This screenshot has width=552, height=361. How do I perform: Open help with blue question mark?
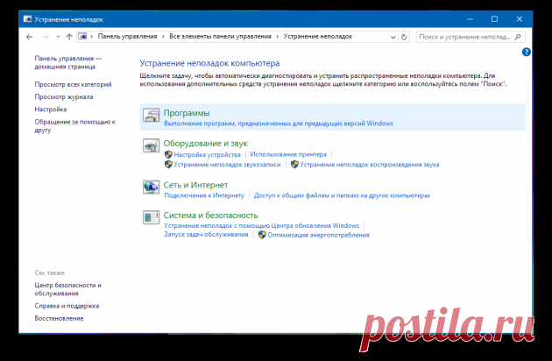[527, 52]
